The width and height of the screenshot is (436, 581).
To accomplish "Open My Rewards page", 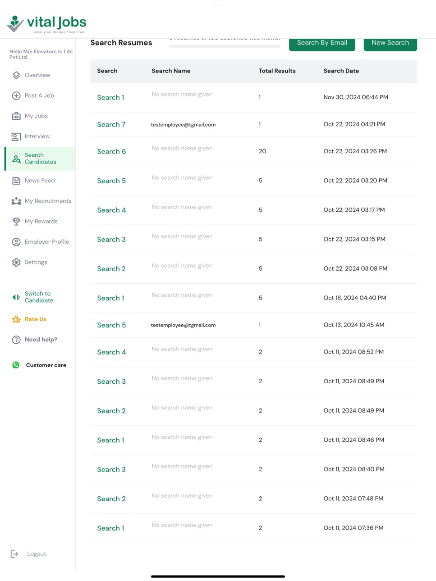I will point(41,221).
